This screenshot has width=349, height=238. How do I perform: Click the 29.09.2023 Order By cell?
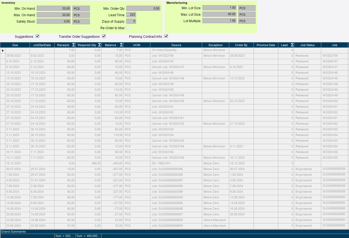click(241, 56)
